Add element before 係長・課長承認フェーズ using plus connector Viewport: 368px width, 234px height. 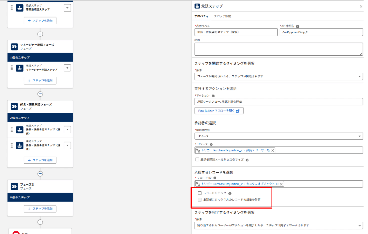click(x=40, y=94)
